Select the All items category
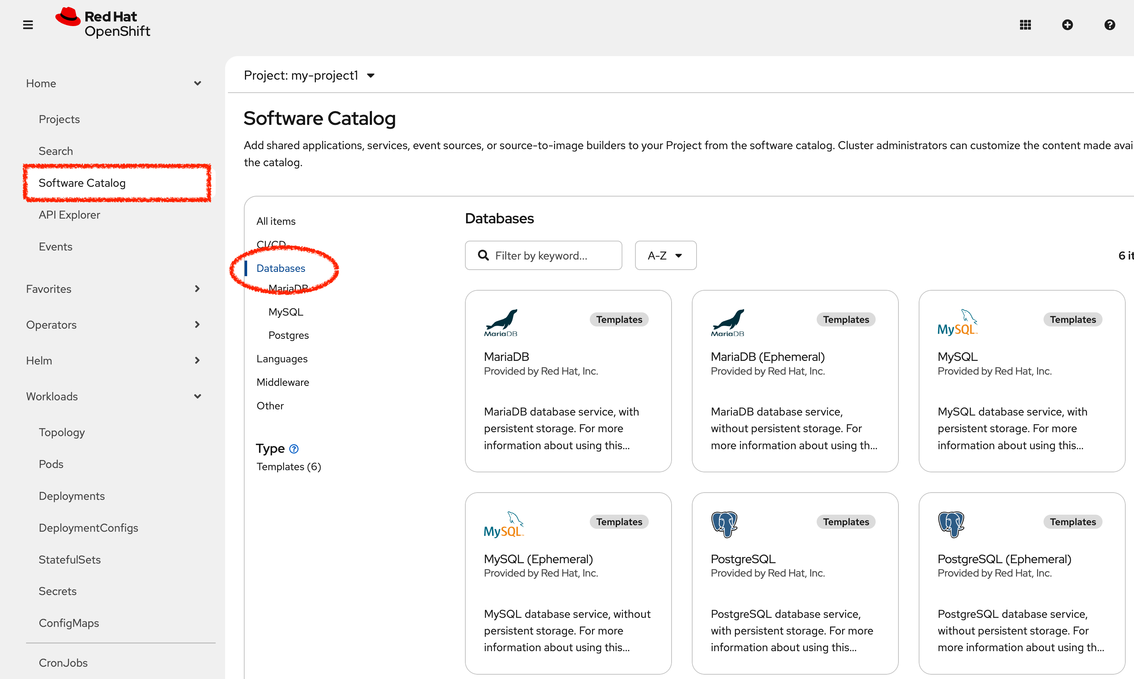The image size is (1134, 679). (x=276, y=222)
